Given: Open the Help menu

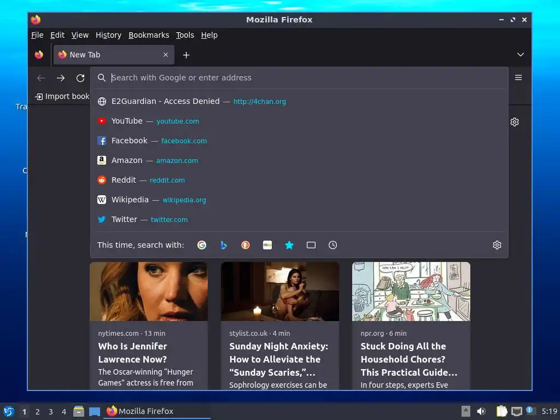Looking at the screenshot, I should 209,35.
